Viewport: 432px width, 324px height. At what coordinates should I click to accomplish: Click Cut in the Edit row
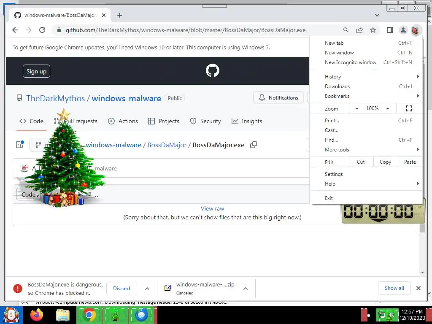click(x=361, y=162)
